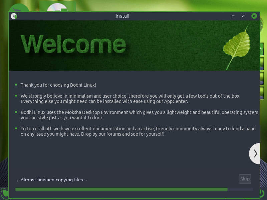Click the Moksha Desktop Environment paragraph
Viewport: 267px width, 200px height.
pyautogui.click(x=139, y=115)
